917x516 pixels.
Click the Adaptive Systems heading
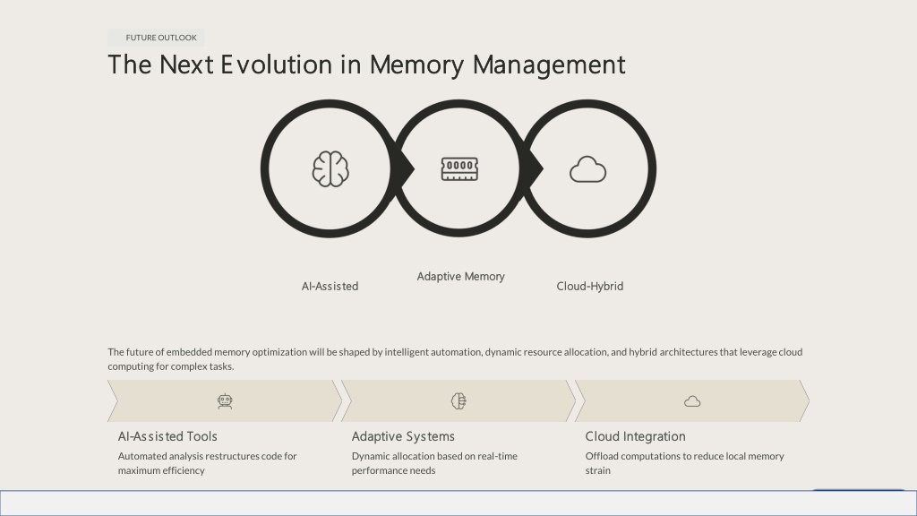(x=403, y=436)
